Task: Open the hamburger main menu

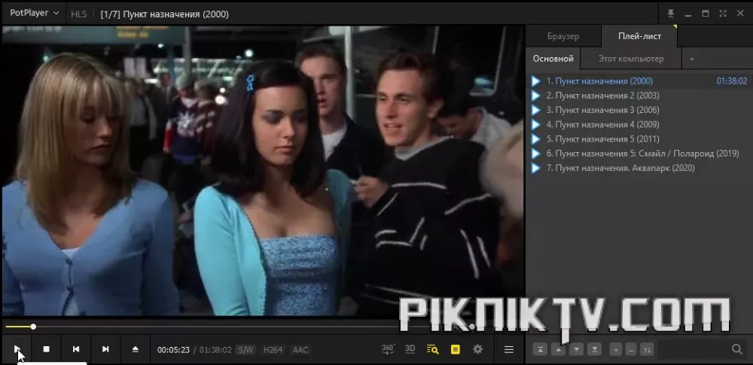Action: click(x=509, y=350)
